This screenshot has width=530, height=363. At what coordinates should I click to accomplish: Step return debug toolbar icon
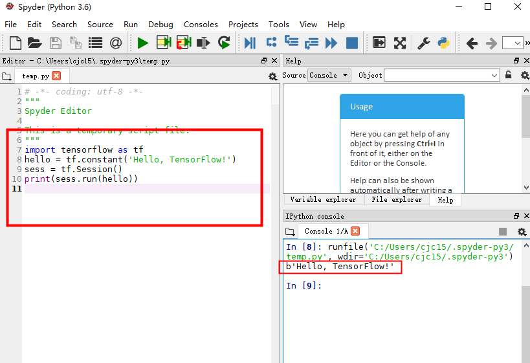click(311, 43)
